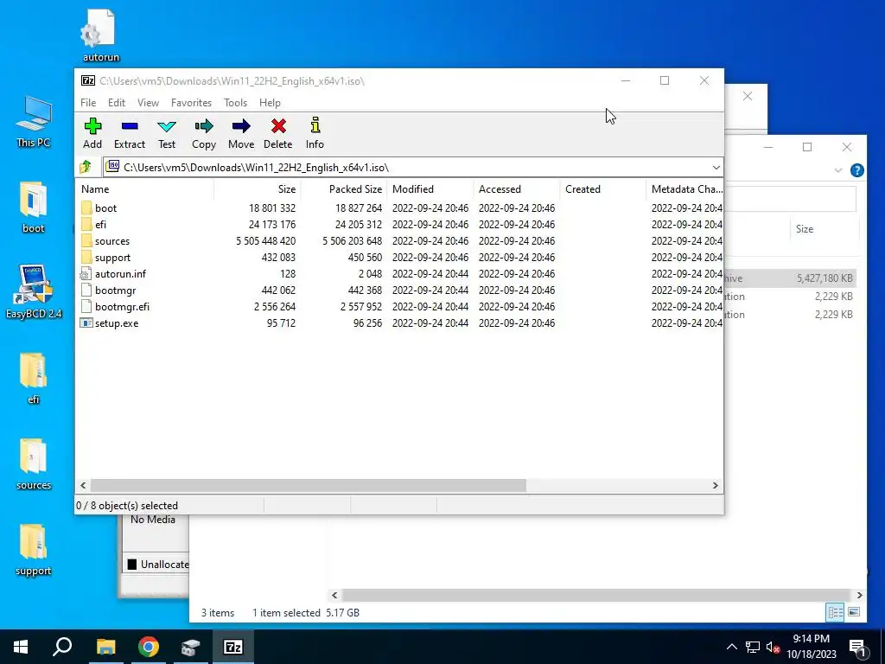The image size is (885, 664).
Task: Click the 7-Zip horizontal scrollbar thumb
Action: [309, 486]
